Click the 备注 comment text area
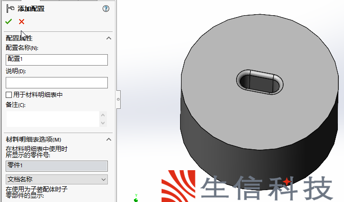This screenshot has height=202, width=344. coord(53,119)
